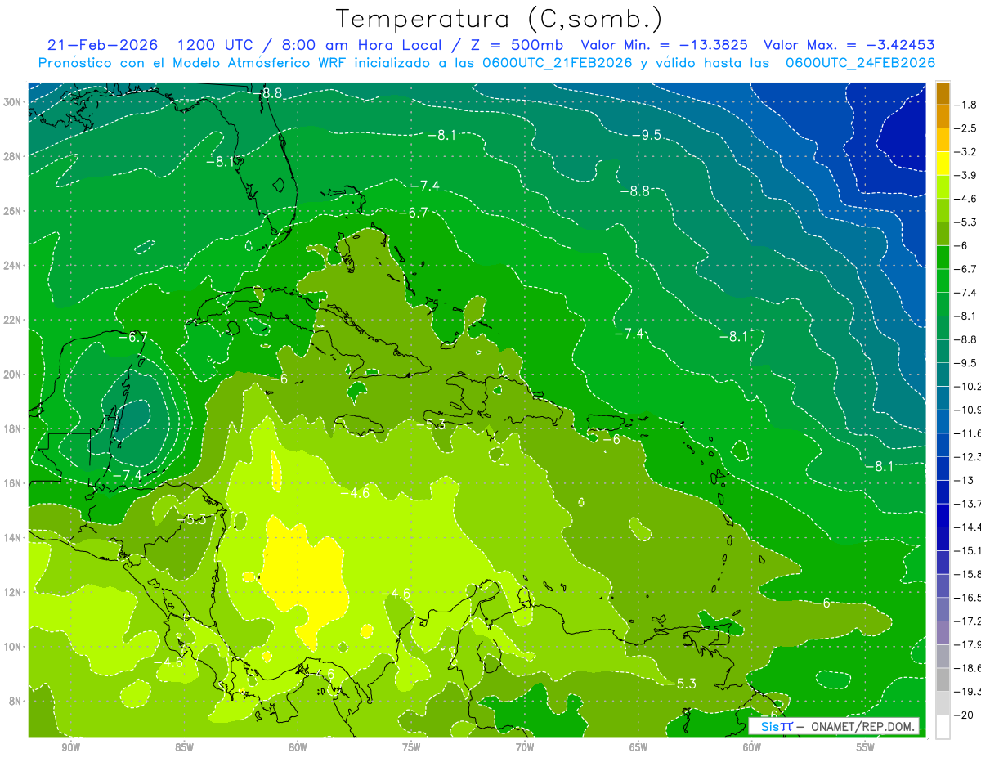Viewport: 981px width, 758px height.
Task: Click the 'Valor Max. = -3.42453' text
Action: tap(849, 45)
